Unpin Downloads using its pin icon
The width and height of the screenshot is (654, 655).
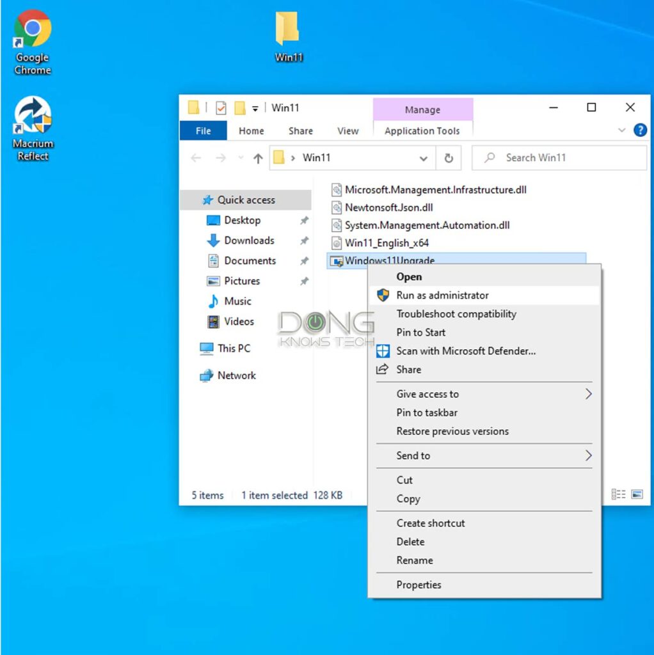pyautogui.click(x=304, y=241)
